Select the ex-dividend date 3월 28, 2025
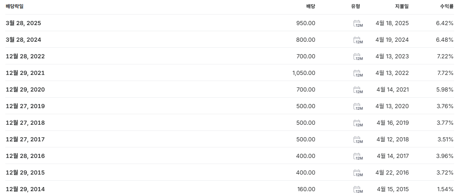This screenshot has width=459, height=194. click(x=24, y=23)
